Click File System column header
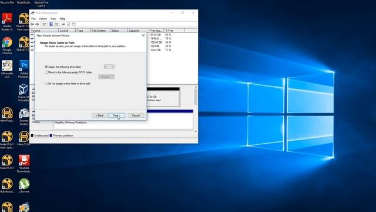376x212 pixels. (100, 31)
